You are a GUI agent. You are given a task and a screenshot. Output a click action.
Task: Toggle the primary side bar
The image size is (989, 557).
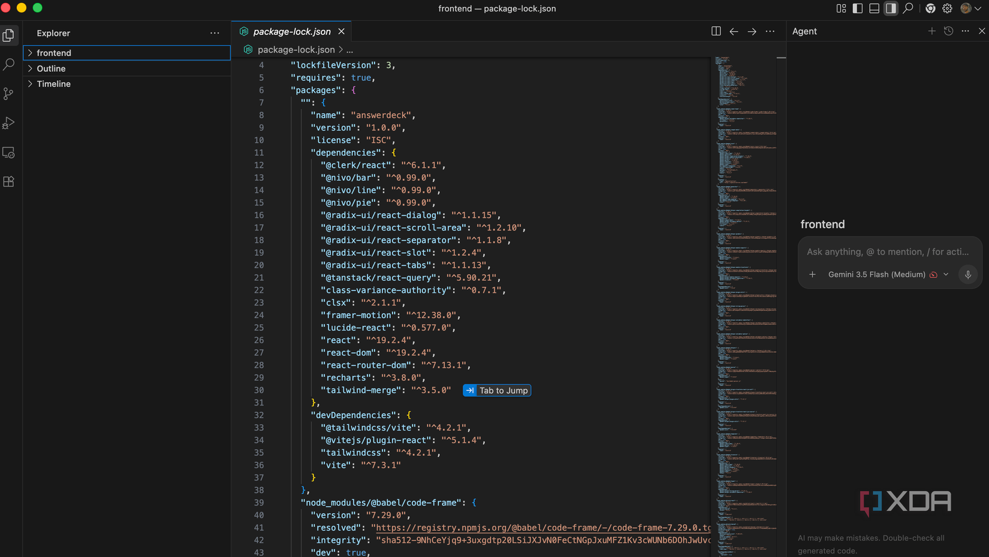tap(858, 8)
